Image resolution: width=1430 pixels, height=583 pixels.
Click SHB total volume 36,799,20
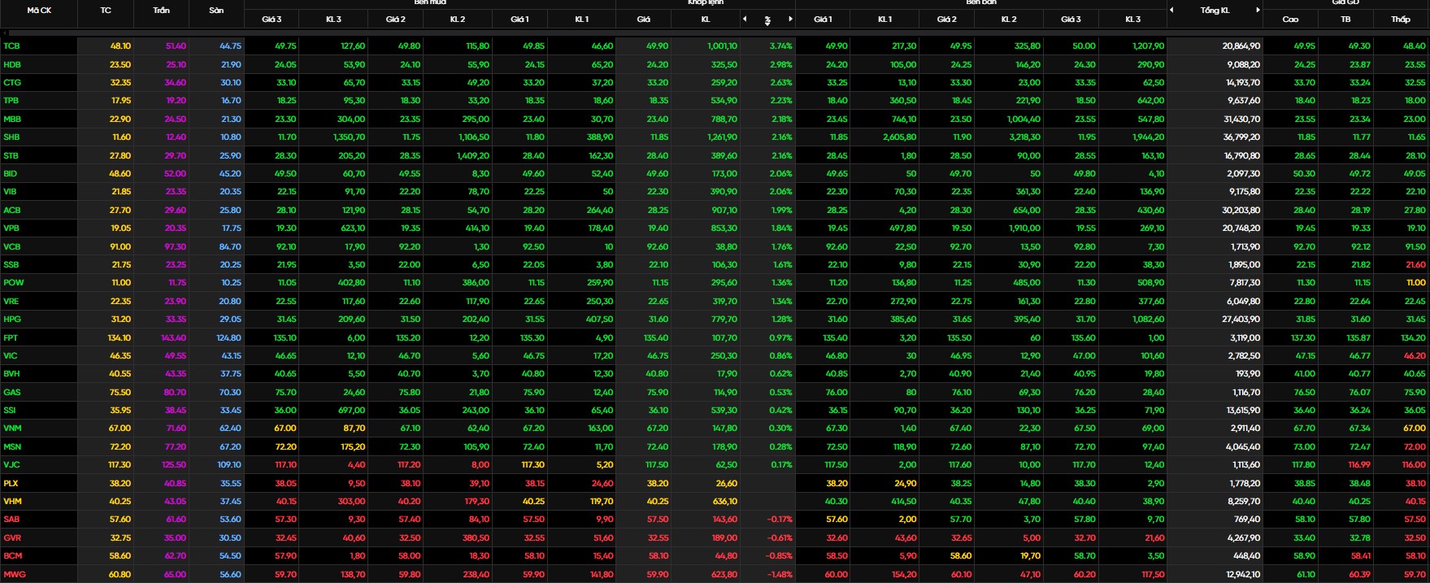[1241, 137]
